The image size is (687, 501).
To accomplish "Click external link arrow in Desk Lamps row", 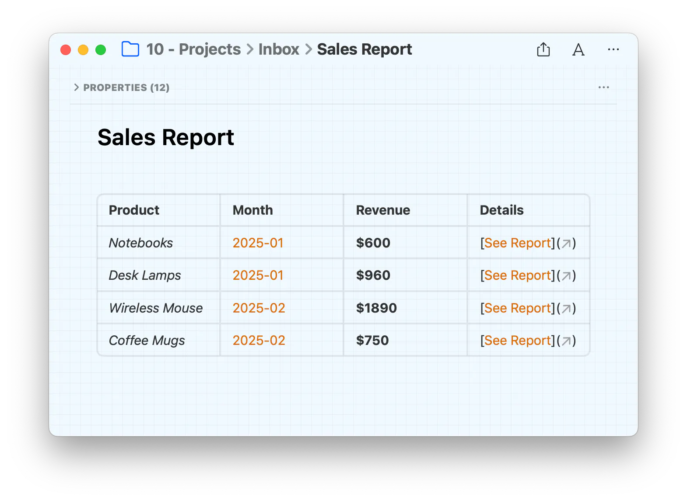I will click(566, 276).
